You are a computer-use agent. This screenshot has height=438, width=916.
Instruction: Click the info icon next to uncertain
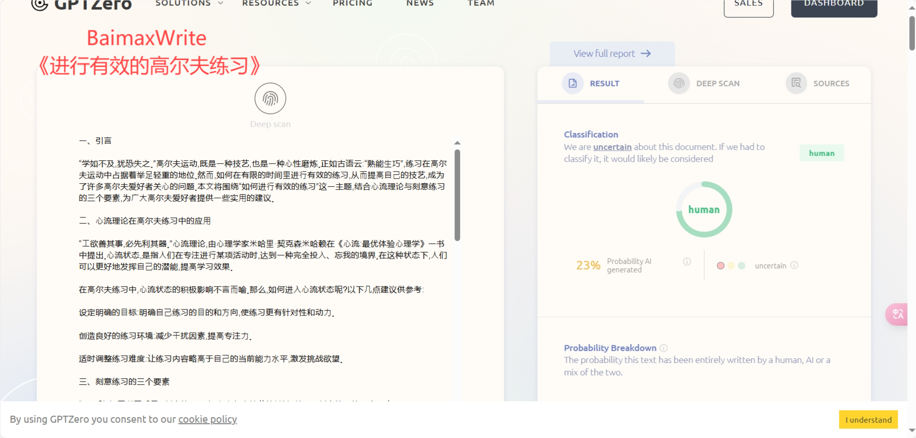click(x=794, y=265)
